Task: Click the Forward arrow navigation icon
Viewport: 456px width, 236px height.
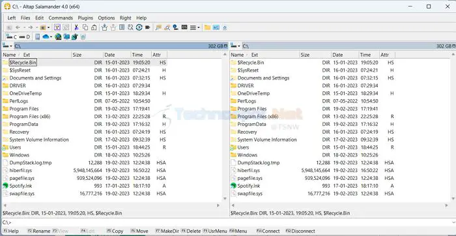Action: click(x=30, y=27)
